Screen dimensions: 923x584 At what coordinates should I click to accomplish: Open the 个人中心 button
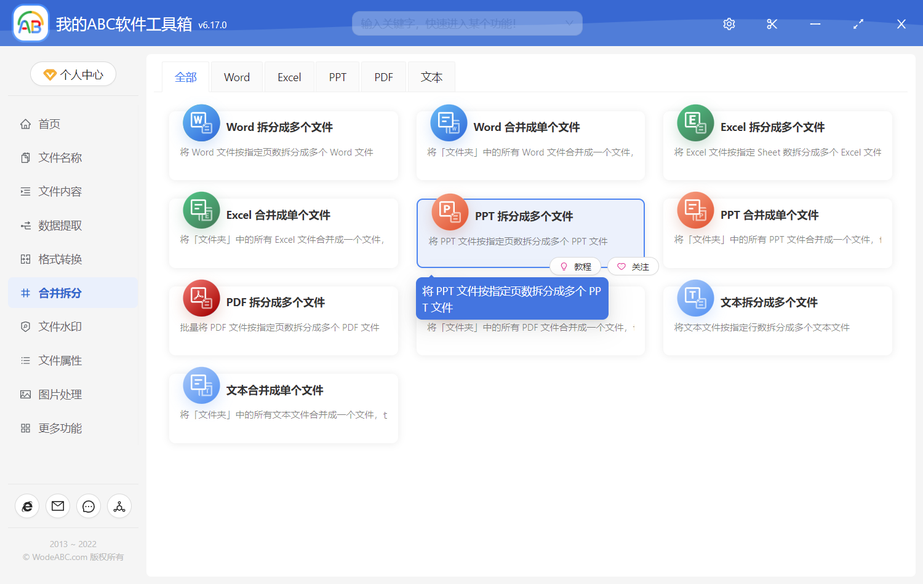pos(73,74)
